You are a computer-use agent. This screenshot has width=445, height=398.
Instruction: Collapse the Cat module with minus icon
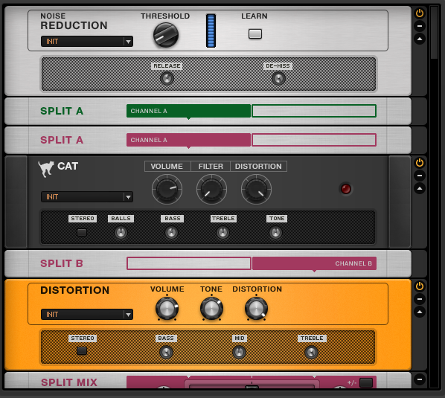pos(420,176)
